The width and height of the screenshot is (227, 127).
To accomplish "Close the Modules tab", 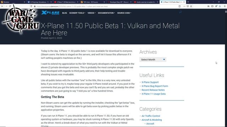I will [x=24, y=2].
